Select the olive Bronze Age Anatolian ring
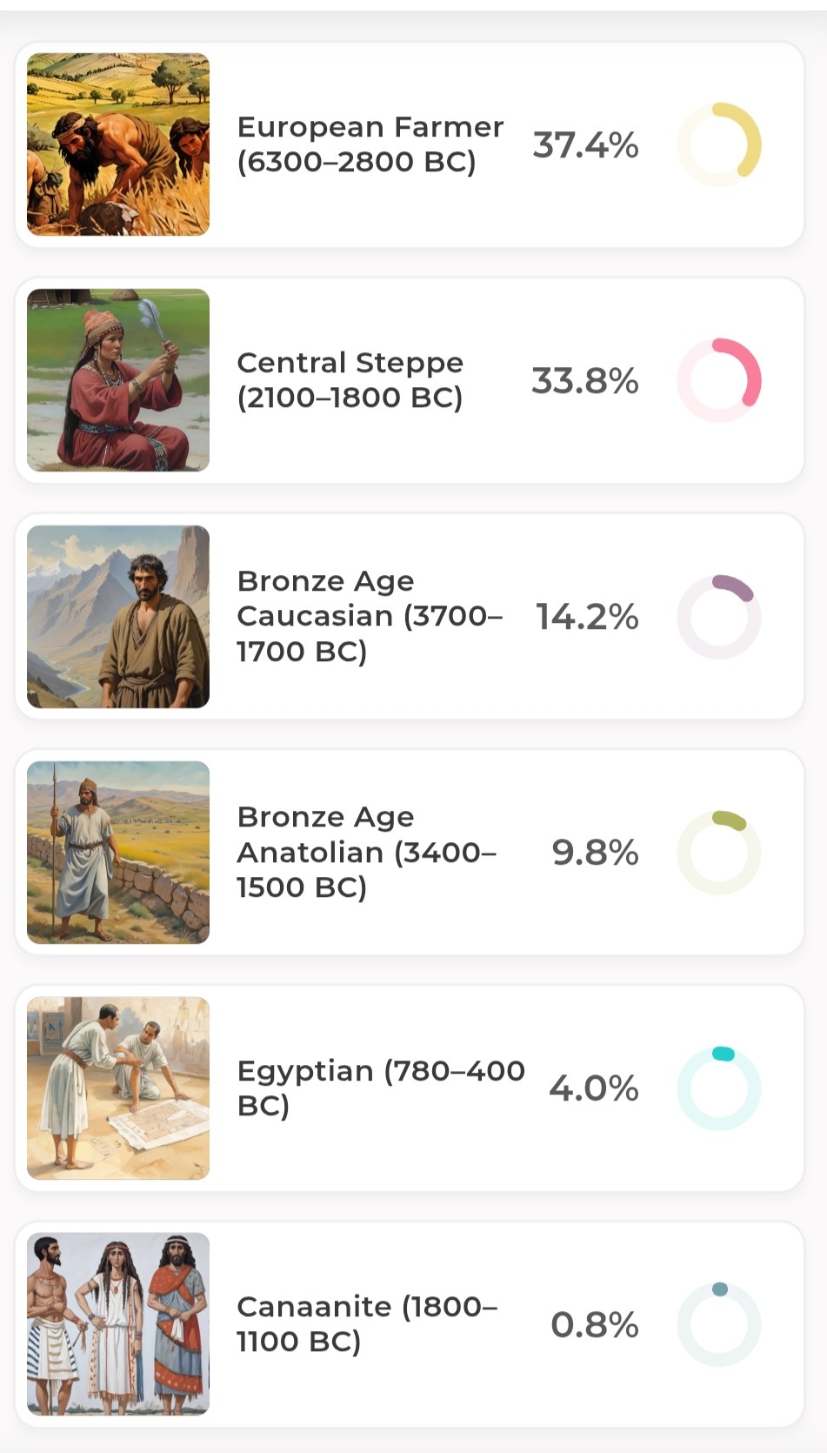 click(x=719, y=853)
